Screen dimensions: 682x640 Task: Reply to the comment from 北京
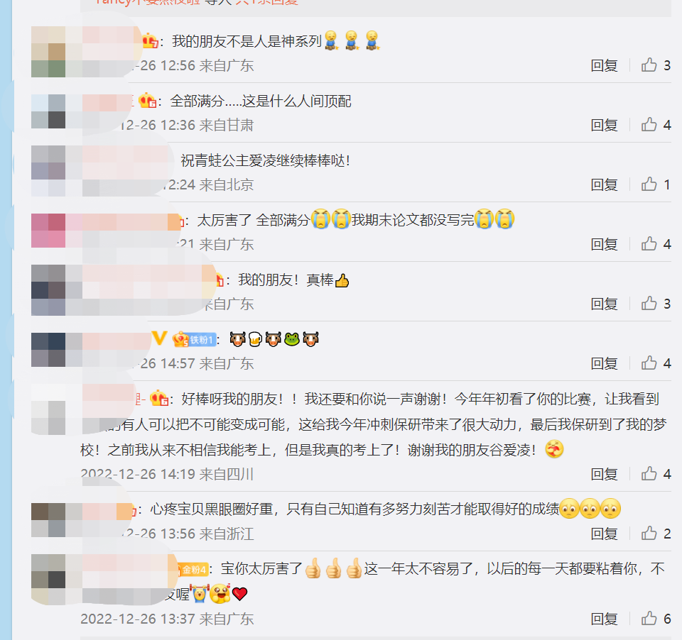[604, 184]
